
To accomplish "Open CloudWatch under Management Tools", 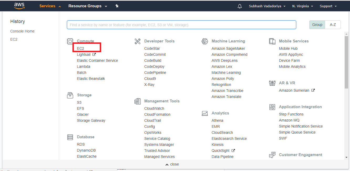I will [154, 108].
